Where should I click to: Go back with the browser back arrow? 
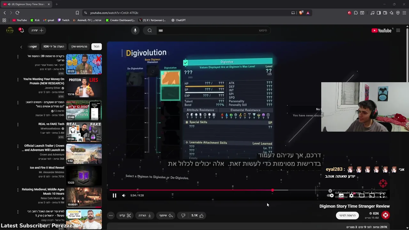[x=4, y=13]
